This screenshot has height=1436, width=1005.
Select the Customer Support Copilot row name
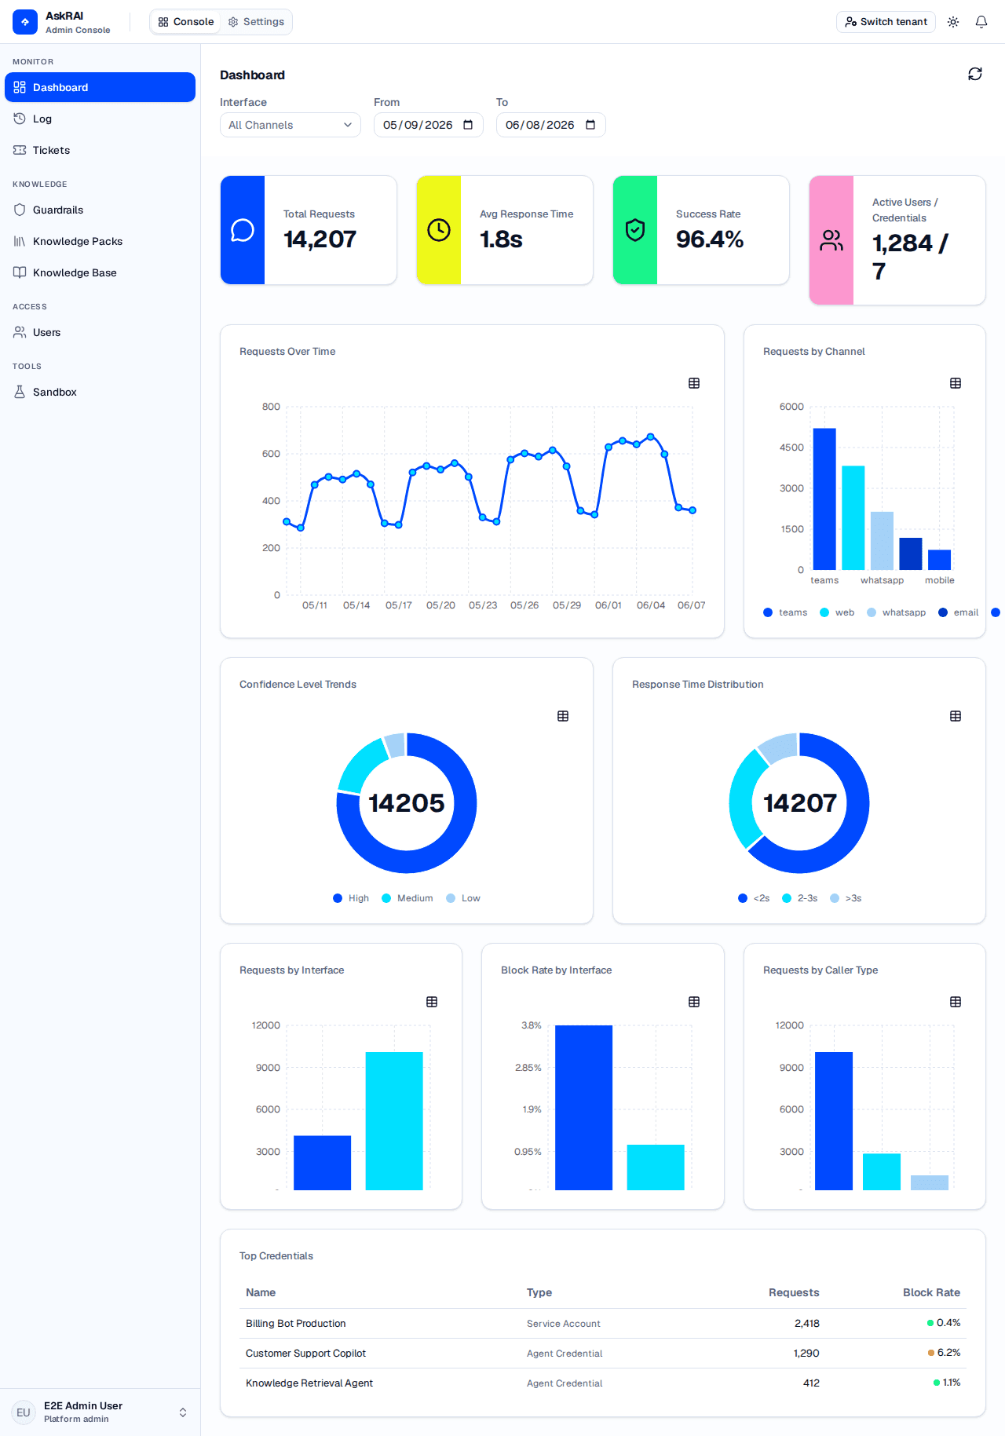pos(305,1354)
